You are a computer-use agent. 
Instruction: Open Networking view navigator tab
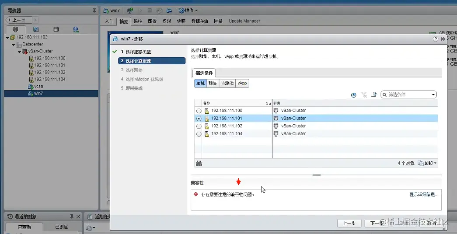[x=76, y=29]
